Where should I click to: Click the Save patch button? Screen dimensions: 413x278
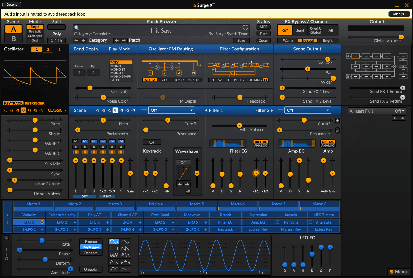(x=241, y=40)
